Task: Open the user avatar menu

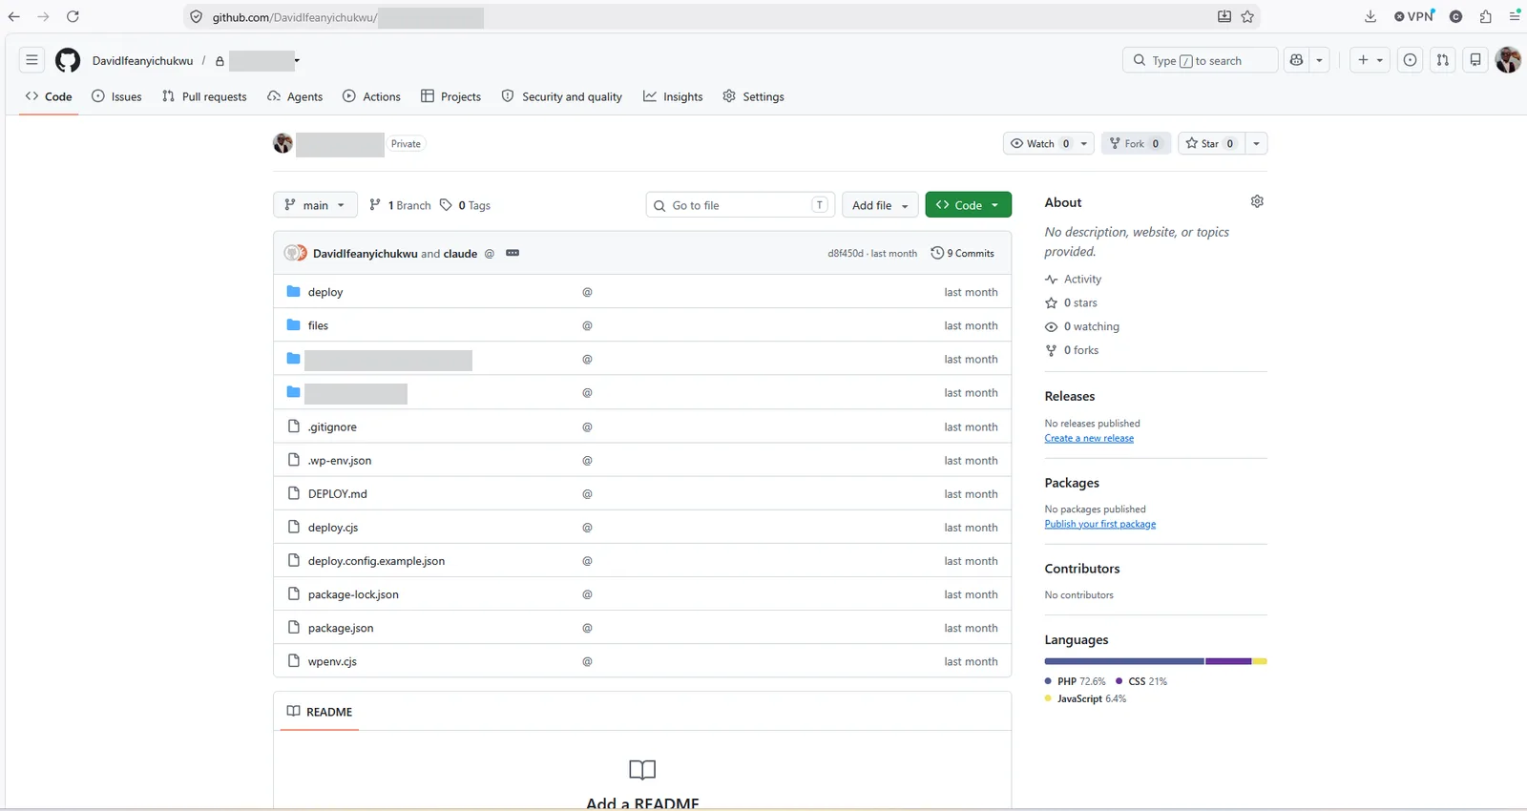Action: click(1508, 60)
